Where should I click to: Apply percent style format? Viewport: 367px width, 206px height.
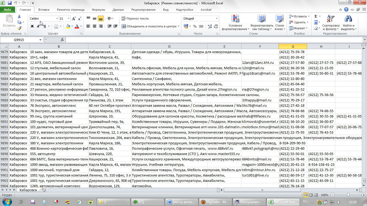click(195, 26)
